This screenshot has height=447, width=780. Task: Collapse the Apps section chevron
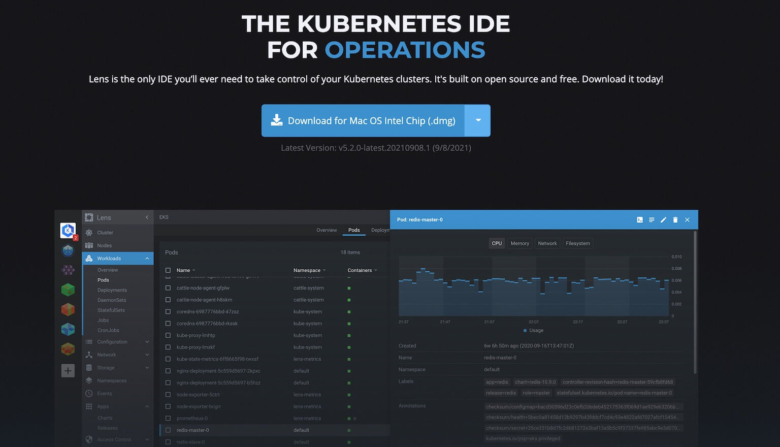tap(147, 406)
